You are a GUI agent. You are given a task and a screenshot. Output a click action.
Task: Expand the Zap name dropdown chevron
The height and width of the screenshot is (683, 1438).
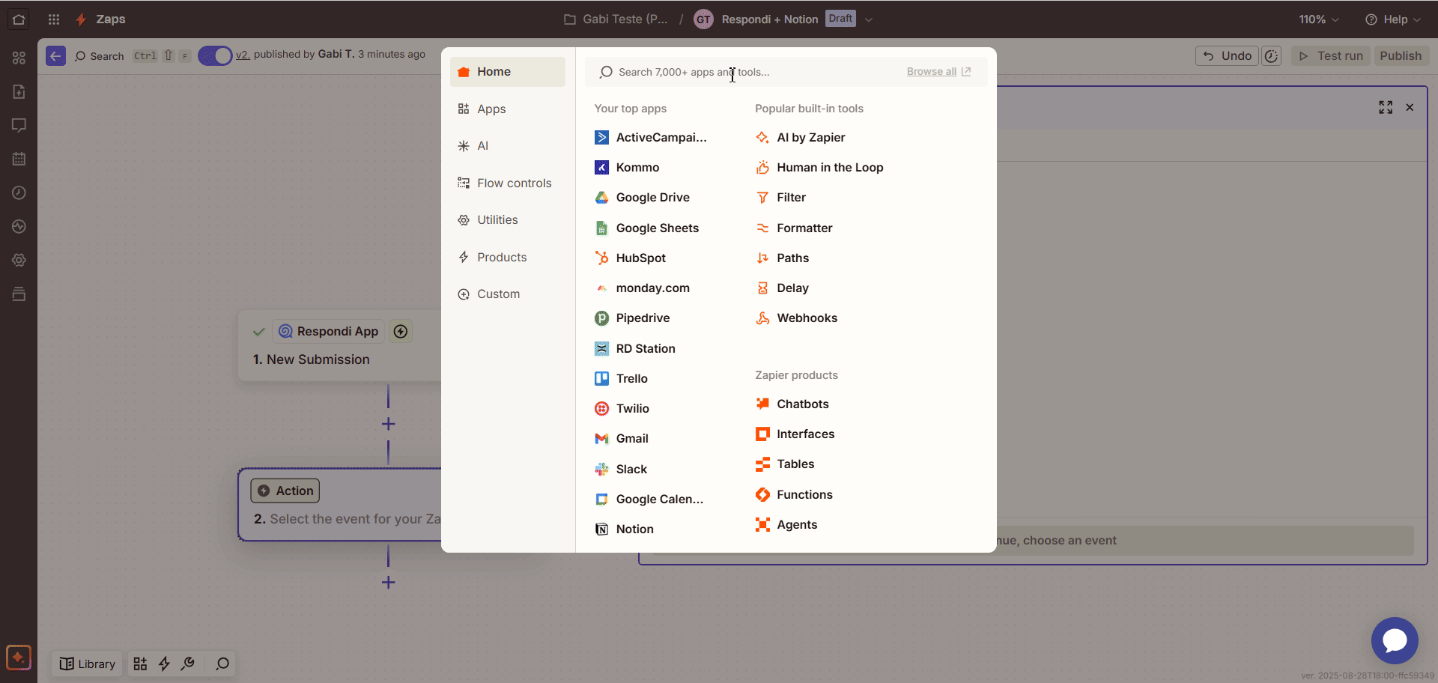click(x=869, y=19)
